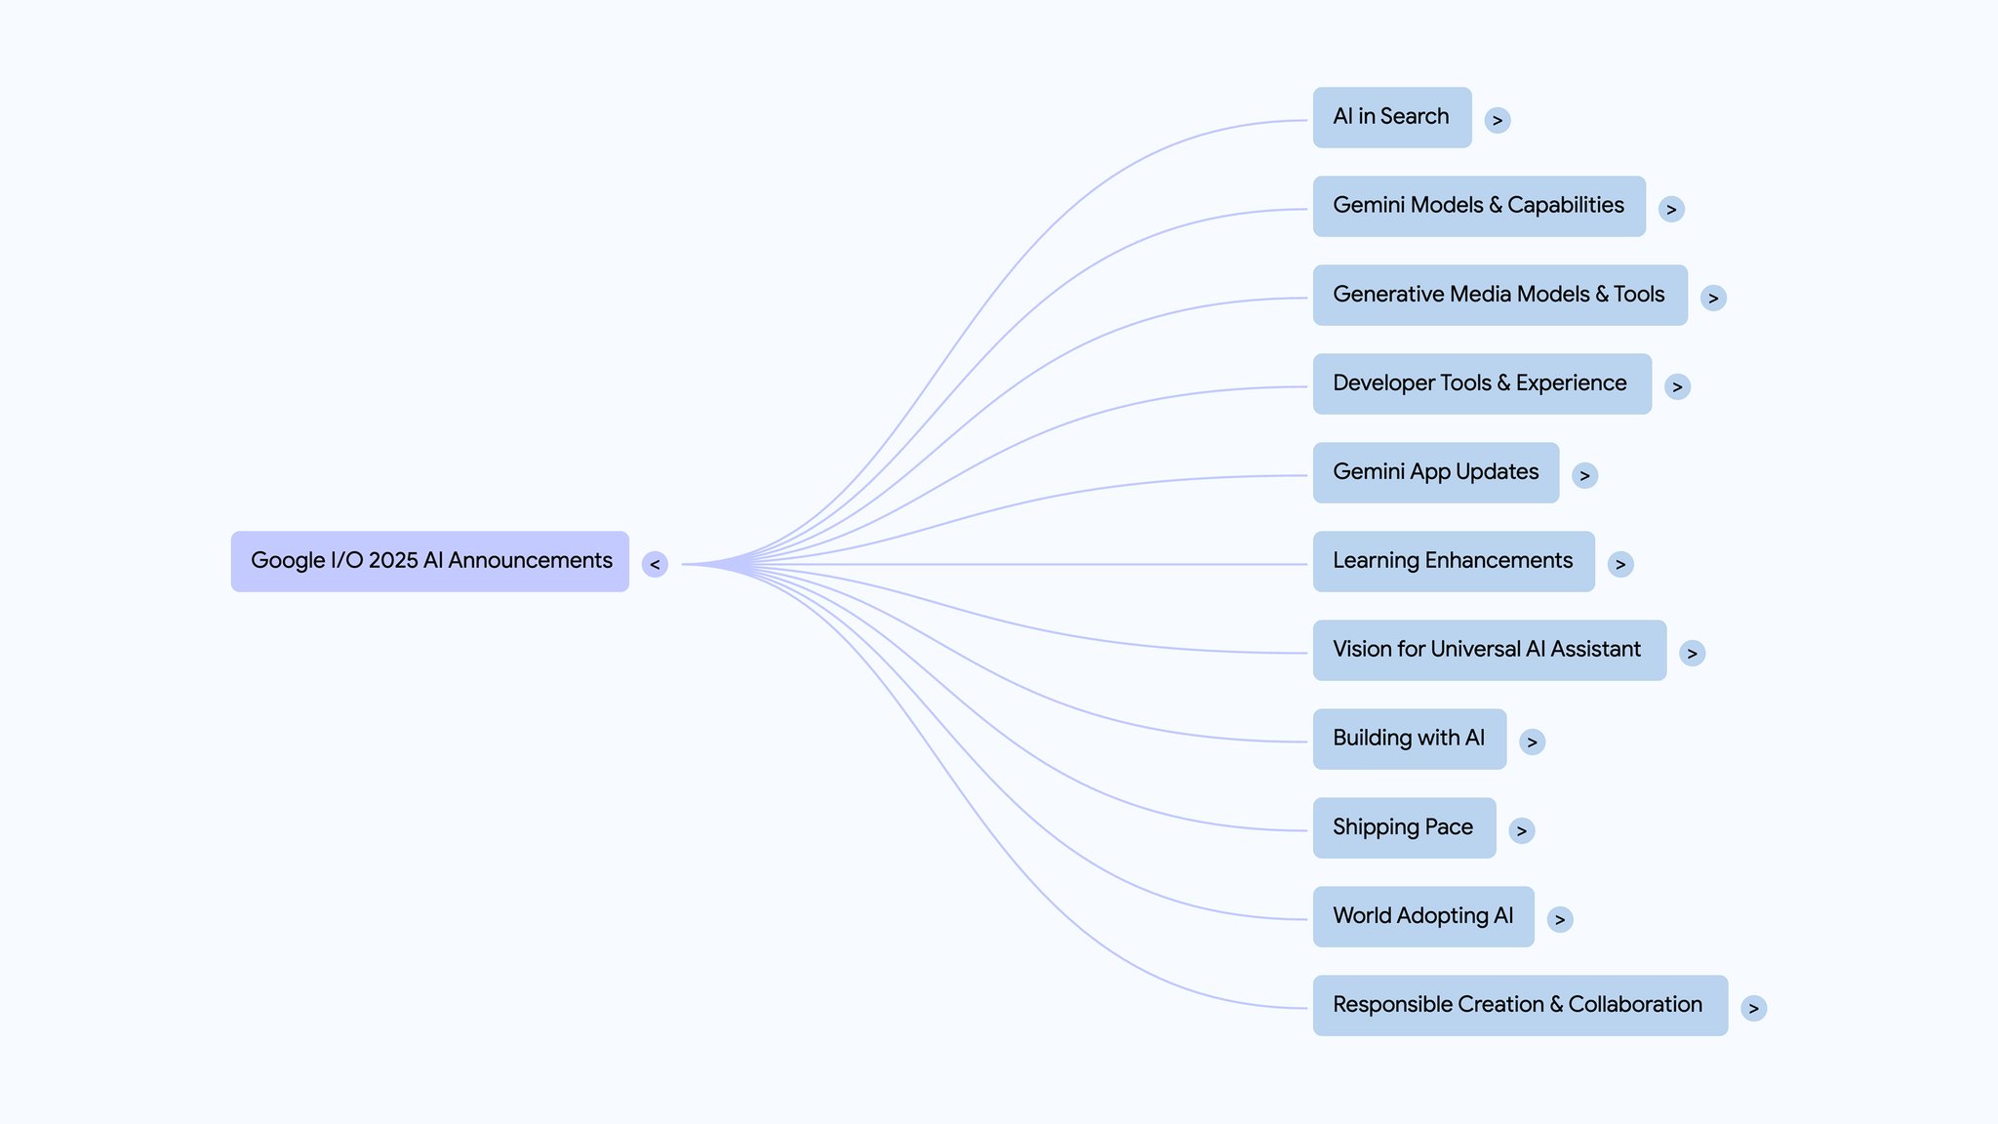The height and width of the screenshot is (1124, 1998).
Task: Select the Learning Enhancements node
Action: click(1454, 561)
